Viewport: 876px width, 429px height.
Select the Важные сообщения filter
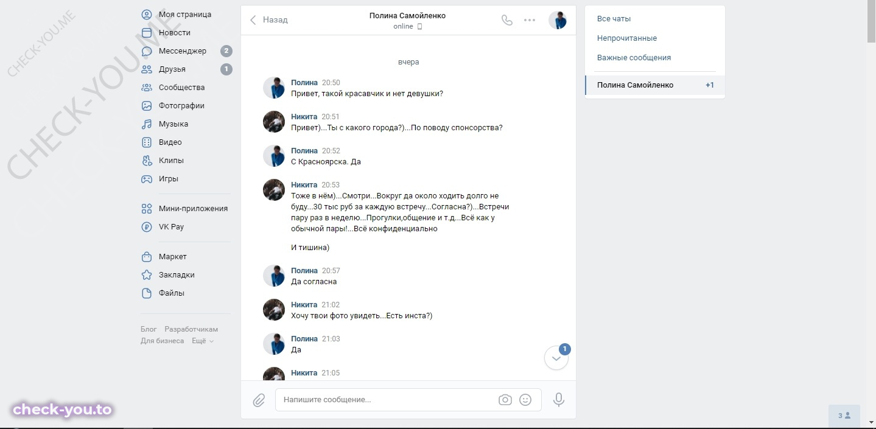point(634,58)
